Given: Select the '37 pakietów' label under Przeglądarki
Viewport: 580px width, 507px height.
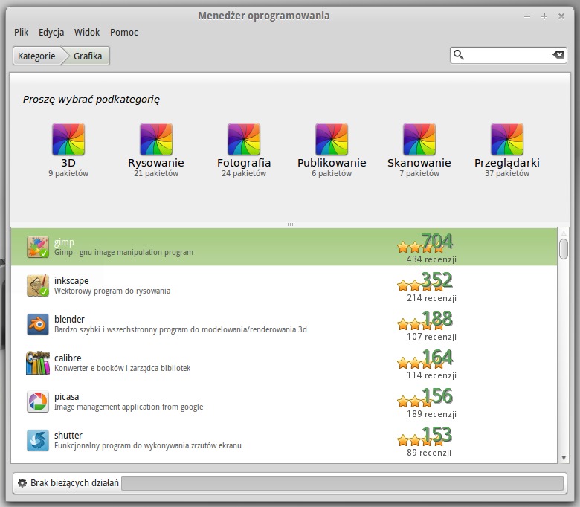Looking at the screenshot, I should coord(507,173).
